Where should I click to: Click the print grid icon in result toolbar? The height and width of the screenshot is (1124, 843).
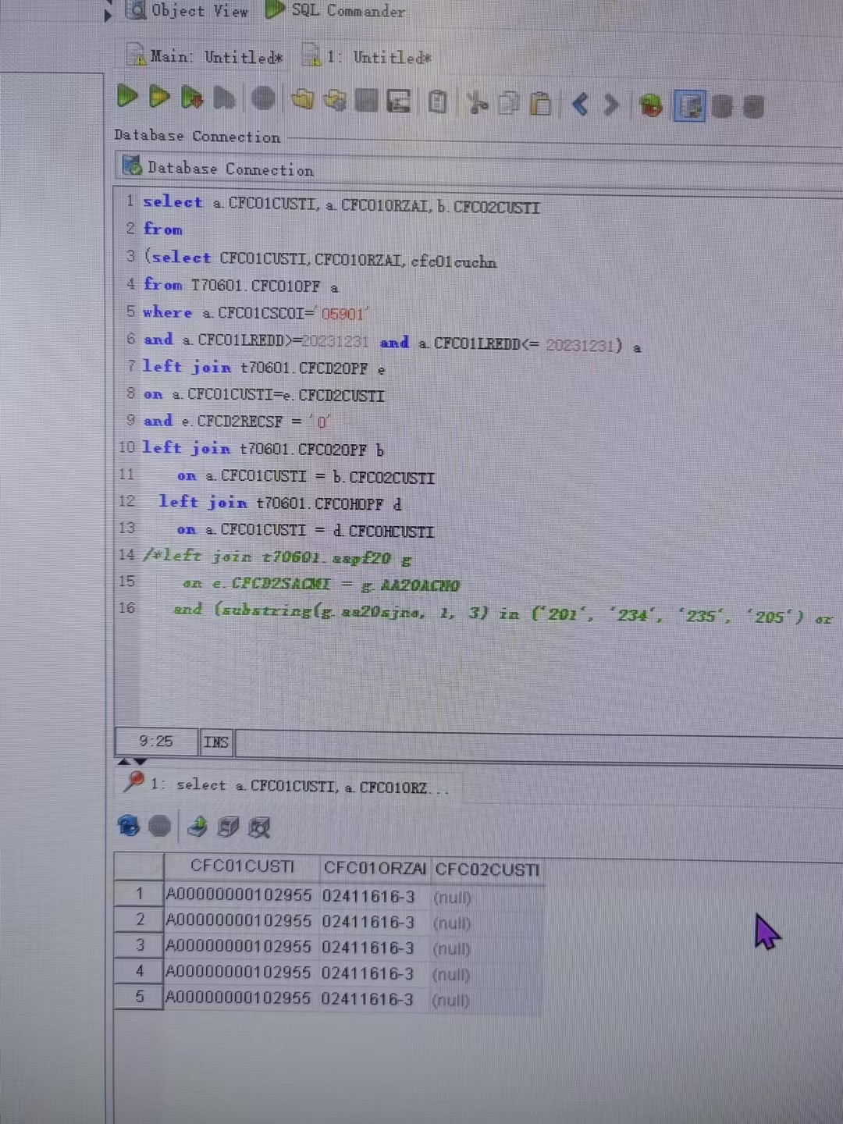click(x=228, y=827)
